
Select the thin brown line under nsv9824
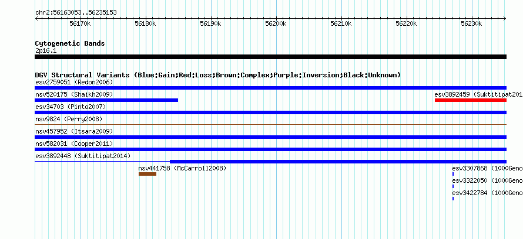270,125
